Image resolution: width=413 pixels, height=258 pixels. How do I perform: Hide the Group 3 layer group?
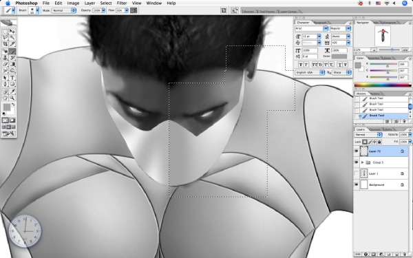[357, 162]
